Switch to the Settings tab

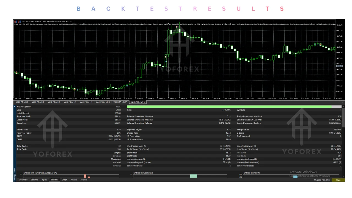(x=34, y=180)
